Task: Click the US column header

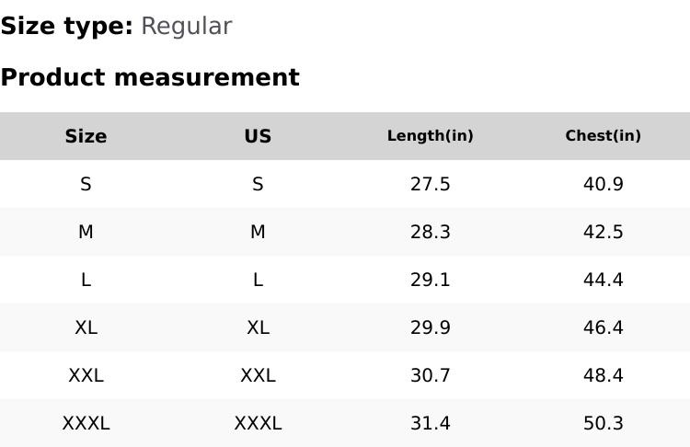Action: coord(258,136)
